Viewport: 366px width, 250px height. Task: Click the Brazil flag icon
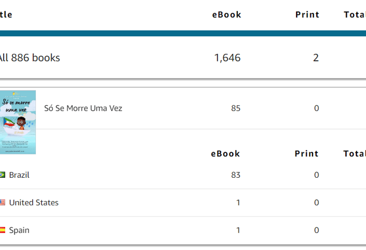point(2,175)
